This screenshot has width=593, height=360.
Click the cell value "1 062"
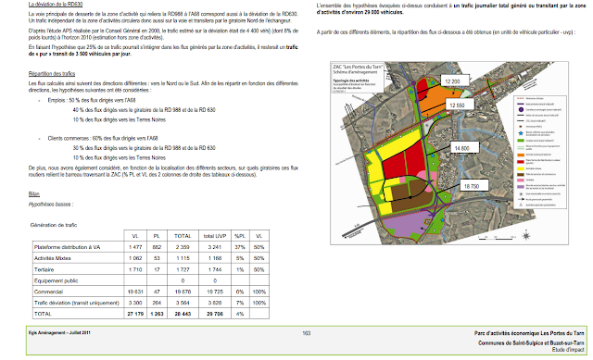[135, 258]
